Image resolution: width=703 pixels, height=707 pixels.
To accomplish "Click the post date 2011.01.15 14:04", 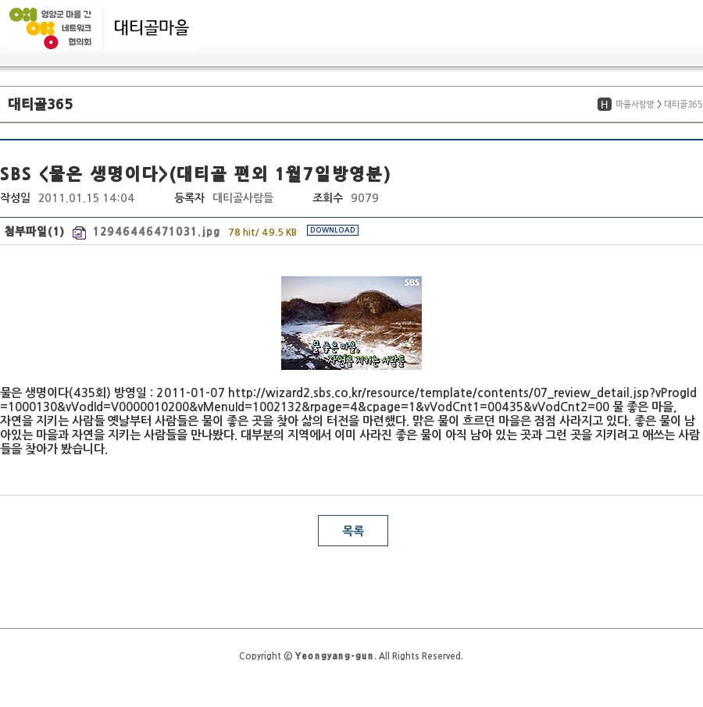I will 86,198.
